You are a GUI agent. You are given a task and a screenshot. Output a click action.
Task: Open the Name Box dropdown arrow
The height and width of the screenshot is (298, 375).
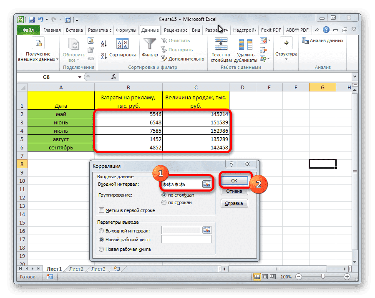(x=79, y=77)
